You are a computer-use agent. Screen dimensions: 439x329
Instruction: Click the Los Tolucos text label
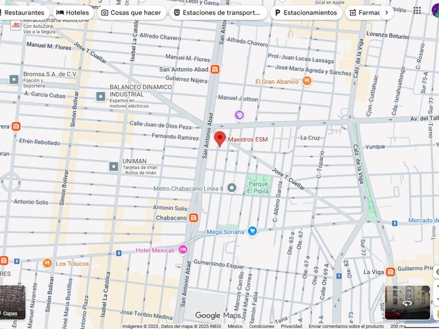(x=72, y=264)
